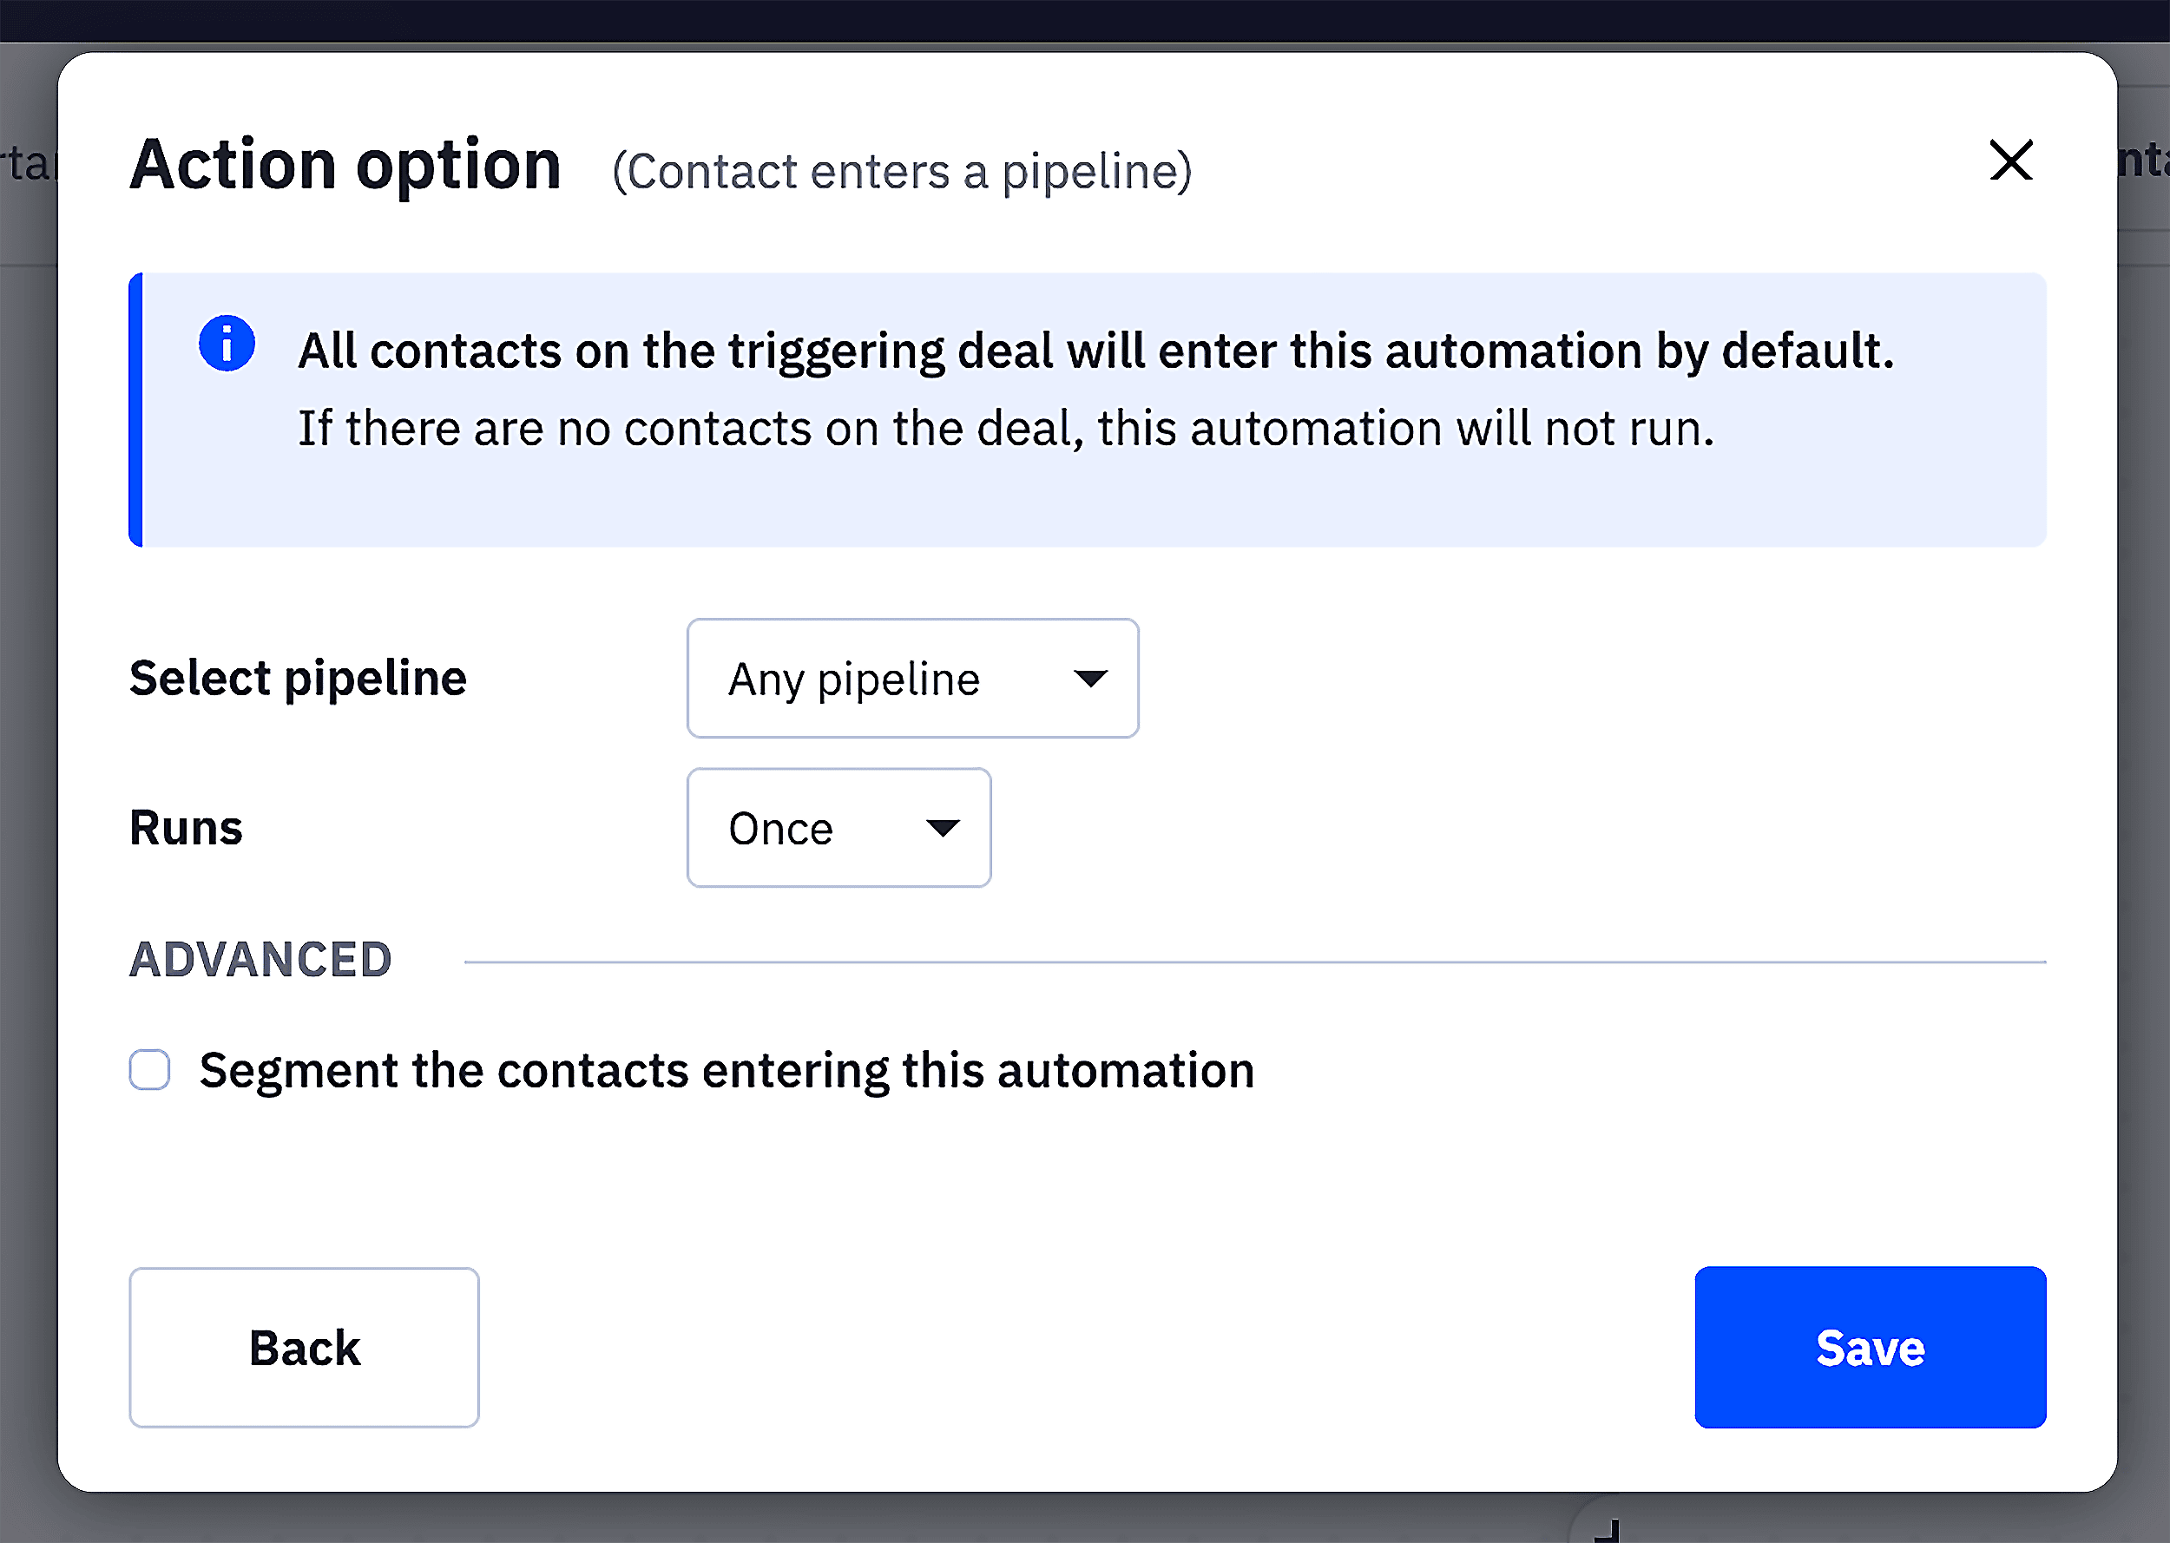
Task: Click the info circle next to the warning text
Action: click(227, 346)
